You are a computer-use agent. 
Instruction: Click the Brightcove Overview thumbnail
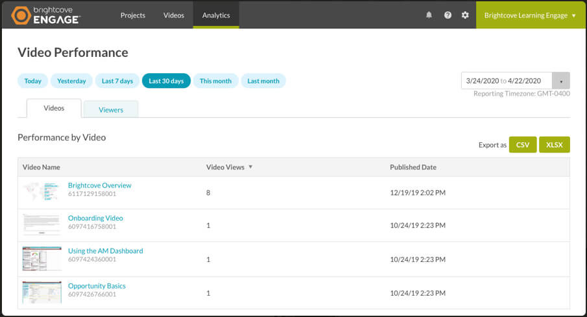coord(42,192)
